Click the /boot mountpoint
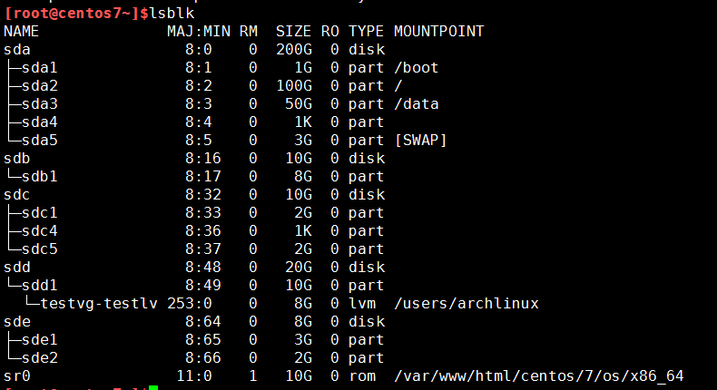Viewport: 717px width, 390px height. click(x=416, y=68)
